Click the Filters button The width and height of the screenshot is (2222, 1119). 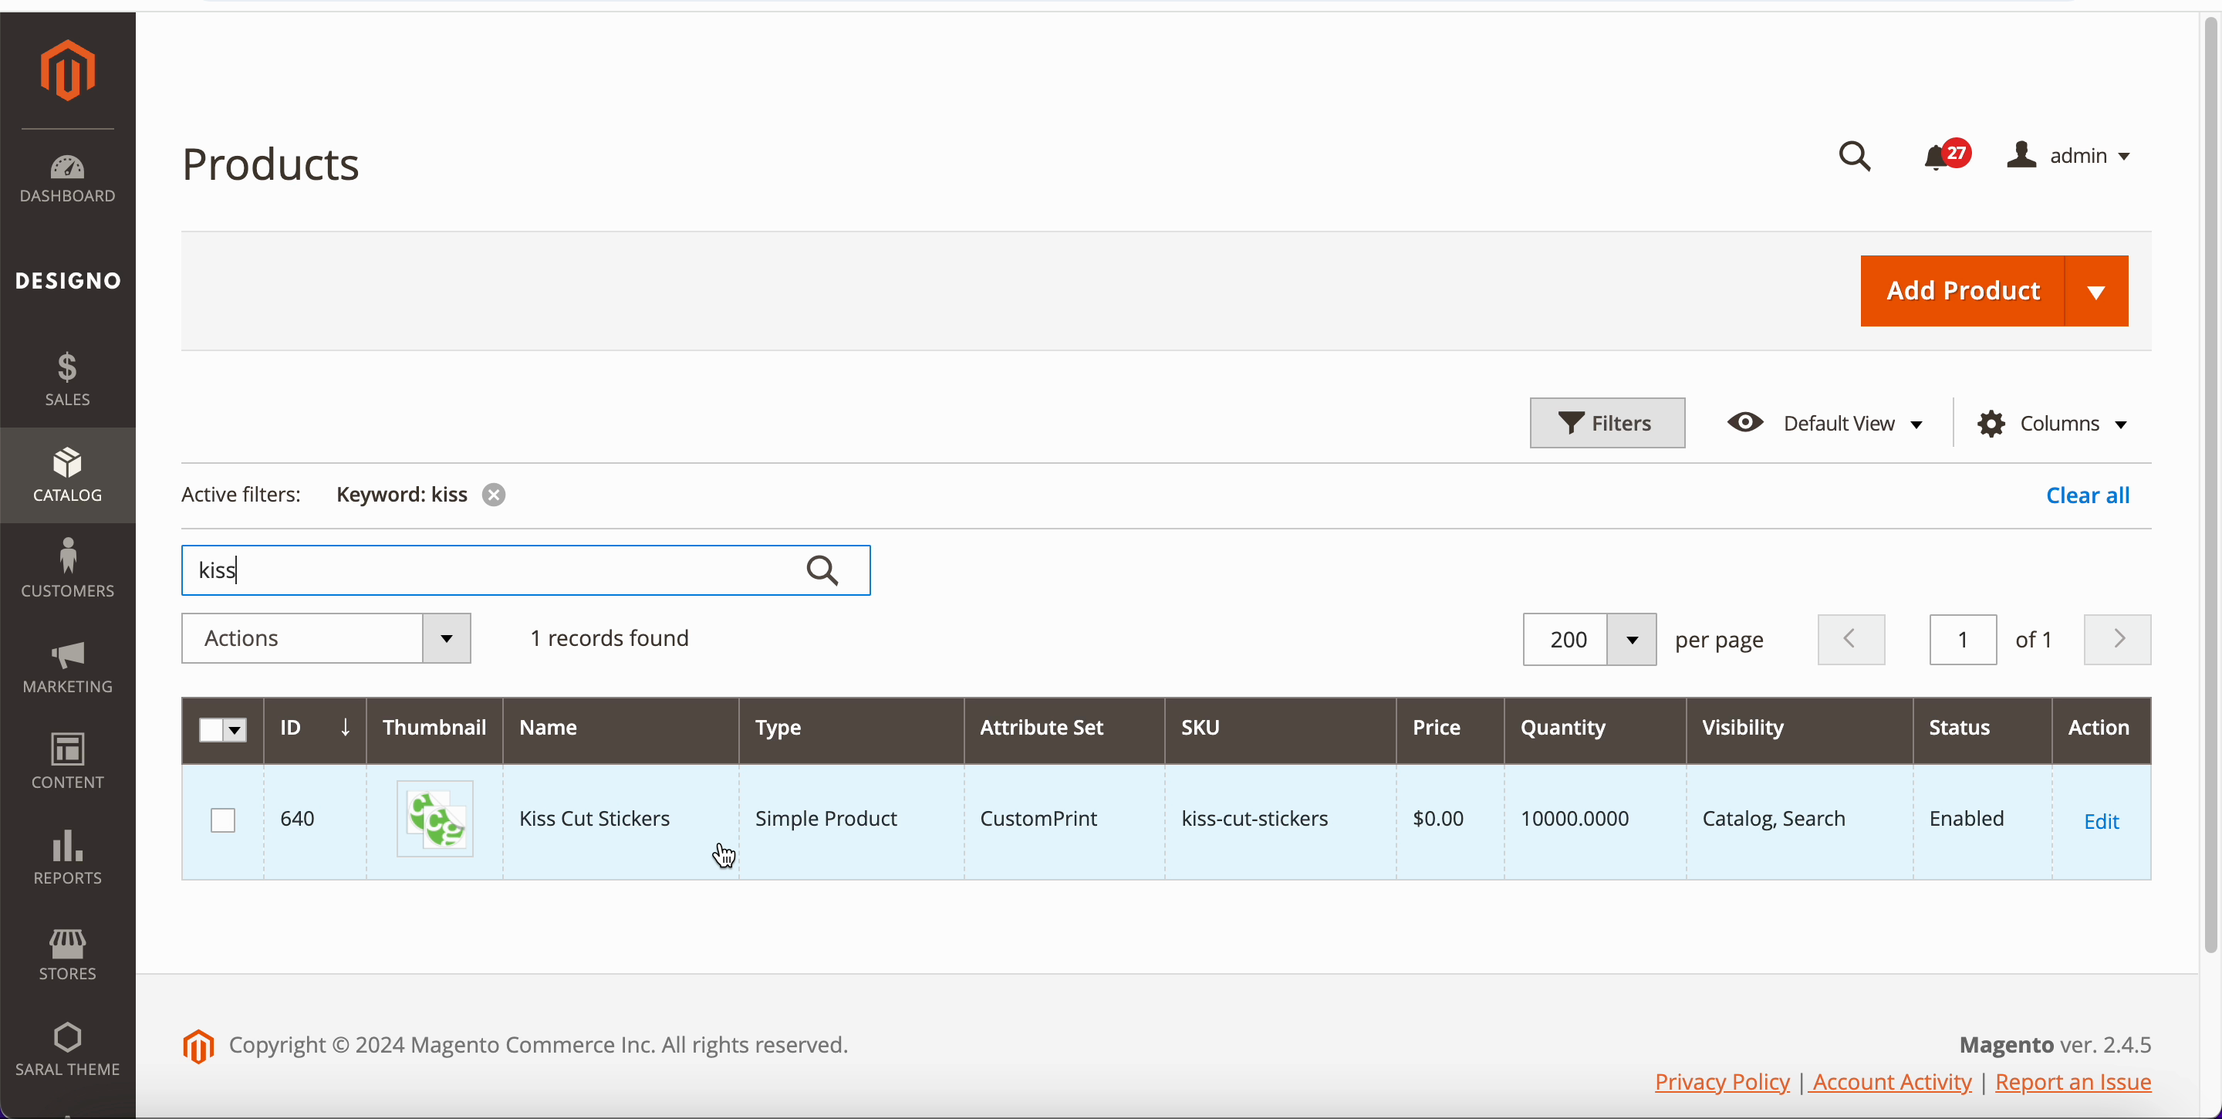1606,424
